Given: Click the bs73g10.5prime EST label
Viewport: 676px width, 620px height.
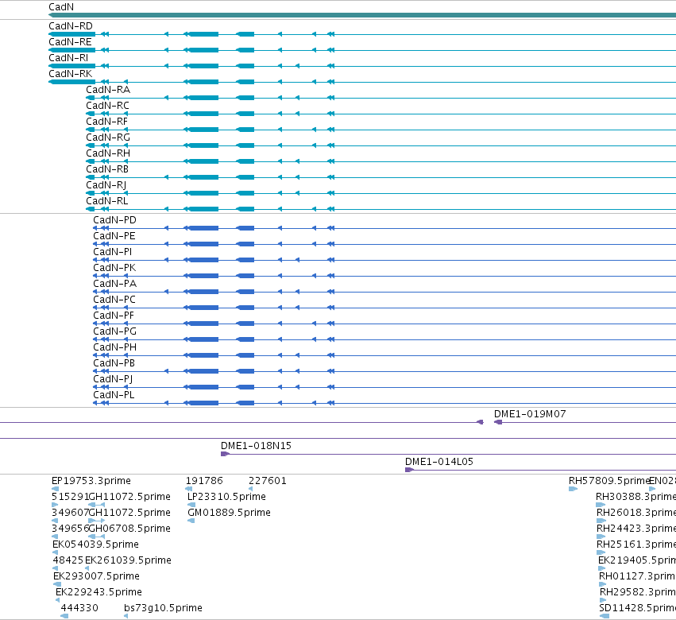Looking at the screenshot, I should tap(163, 608).
